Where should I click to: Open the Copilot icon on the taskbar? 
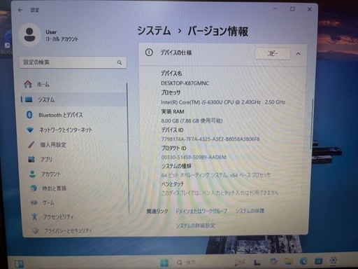coord(273,261)
